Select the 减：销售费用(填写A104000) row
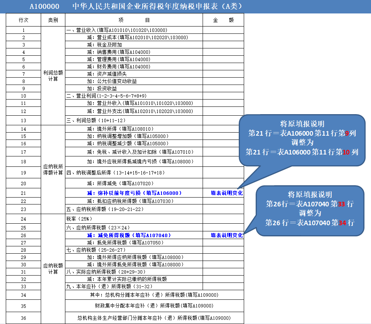Viewport: 371px width, 324px height. [134, 52]
